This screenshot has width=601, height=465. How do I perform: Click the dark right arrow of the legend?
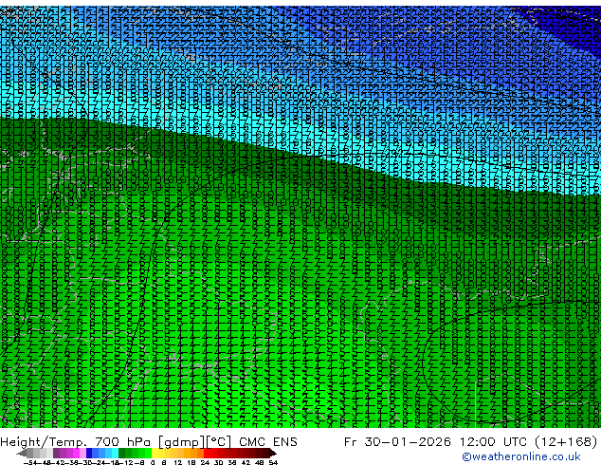click(273, 453)
